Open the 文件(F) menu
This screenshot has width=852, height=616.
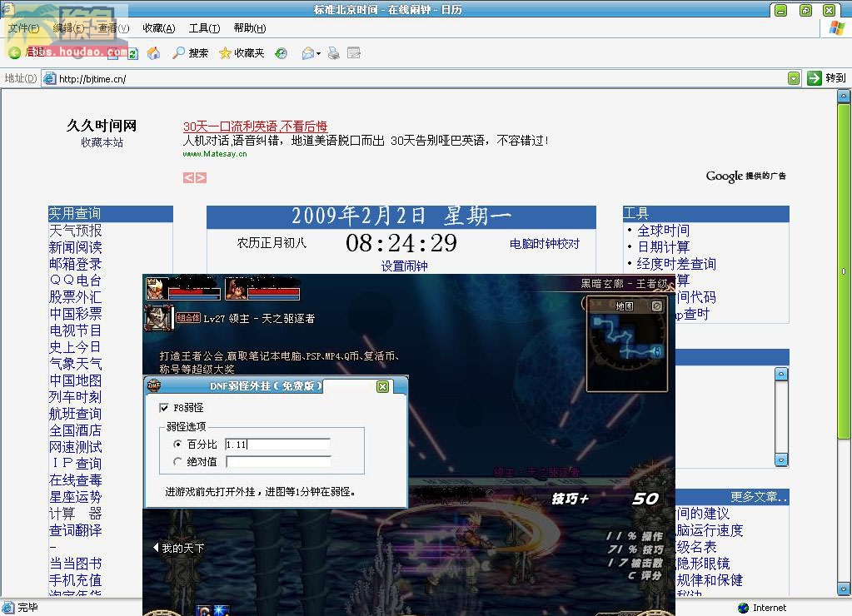point(24,28)
